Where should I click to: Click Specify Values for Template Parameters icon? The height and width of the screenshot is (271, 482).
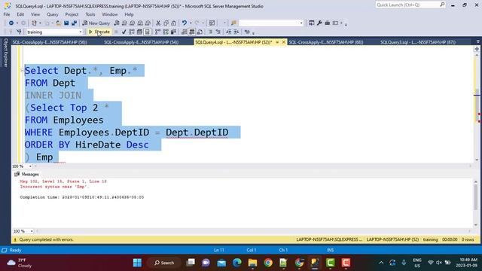point(247,32)
